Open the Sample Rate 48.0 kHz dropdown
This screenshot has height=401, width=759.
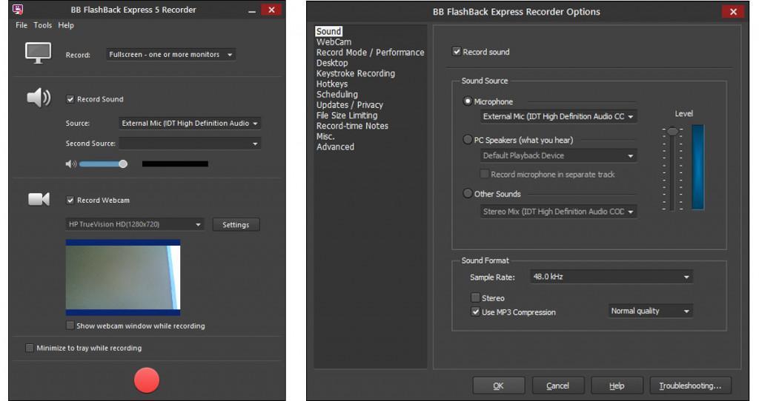(611, 277)
